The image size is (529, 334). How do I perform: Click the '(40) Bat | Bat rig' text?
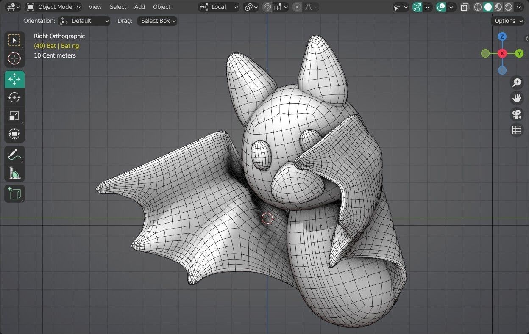[x=56, y=46]
